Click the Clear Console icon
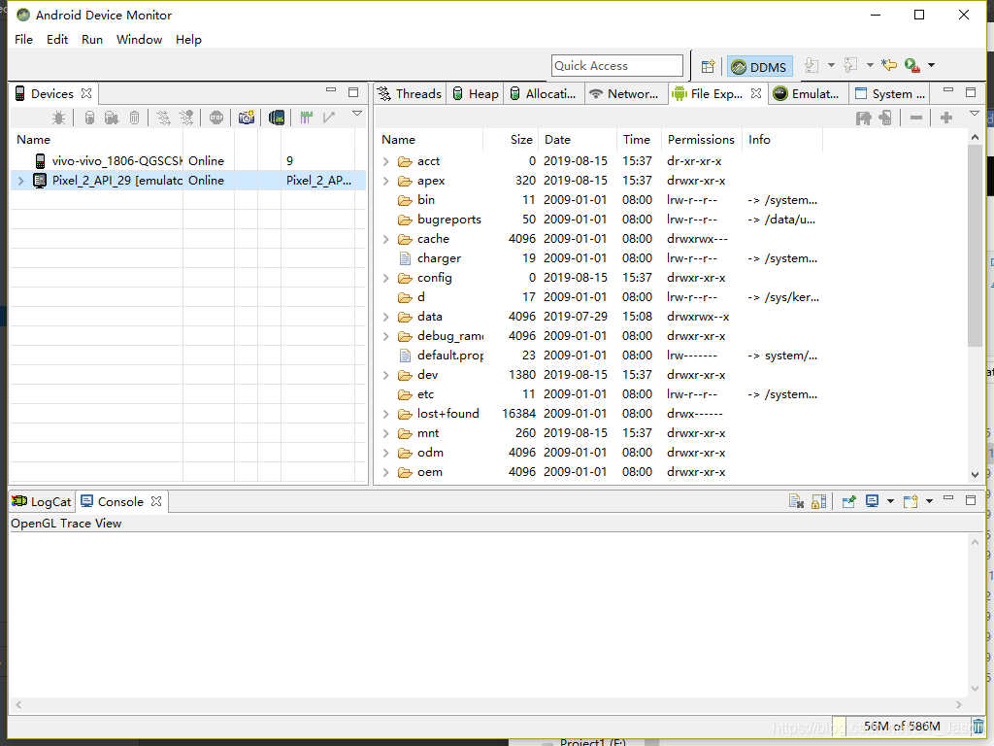Image resolution: width=994 pixels, height=746 pixels. click(x=796, y=502)
